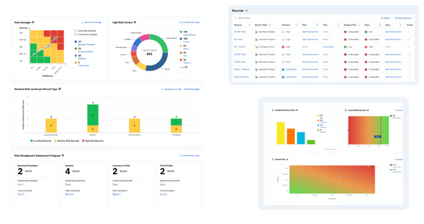
Task: Sort by the Residual Risk column arrows
Action: [359, 25]
